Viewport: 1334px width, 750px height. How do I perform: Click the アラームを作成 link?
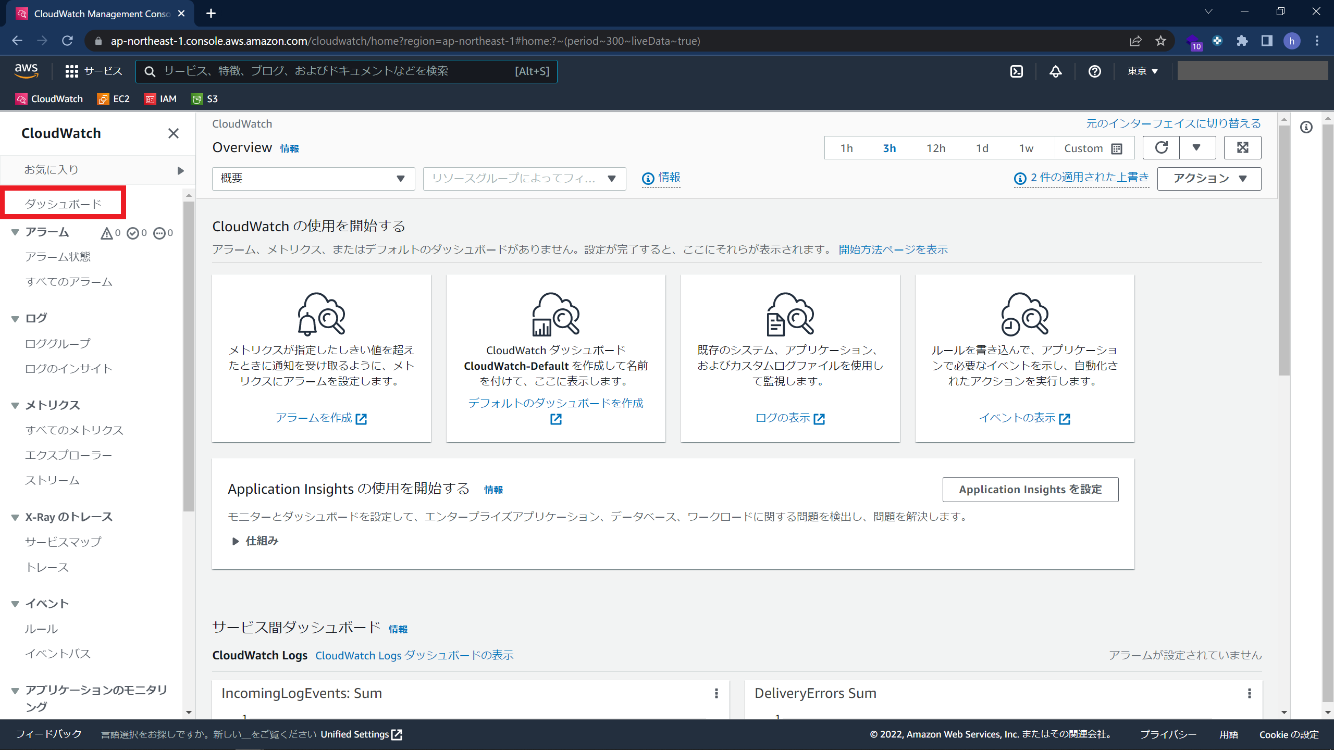[321, 418]
